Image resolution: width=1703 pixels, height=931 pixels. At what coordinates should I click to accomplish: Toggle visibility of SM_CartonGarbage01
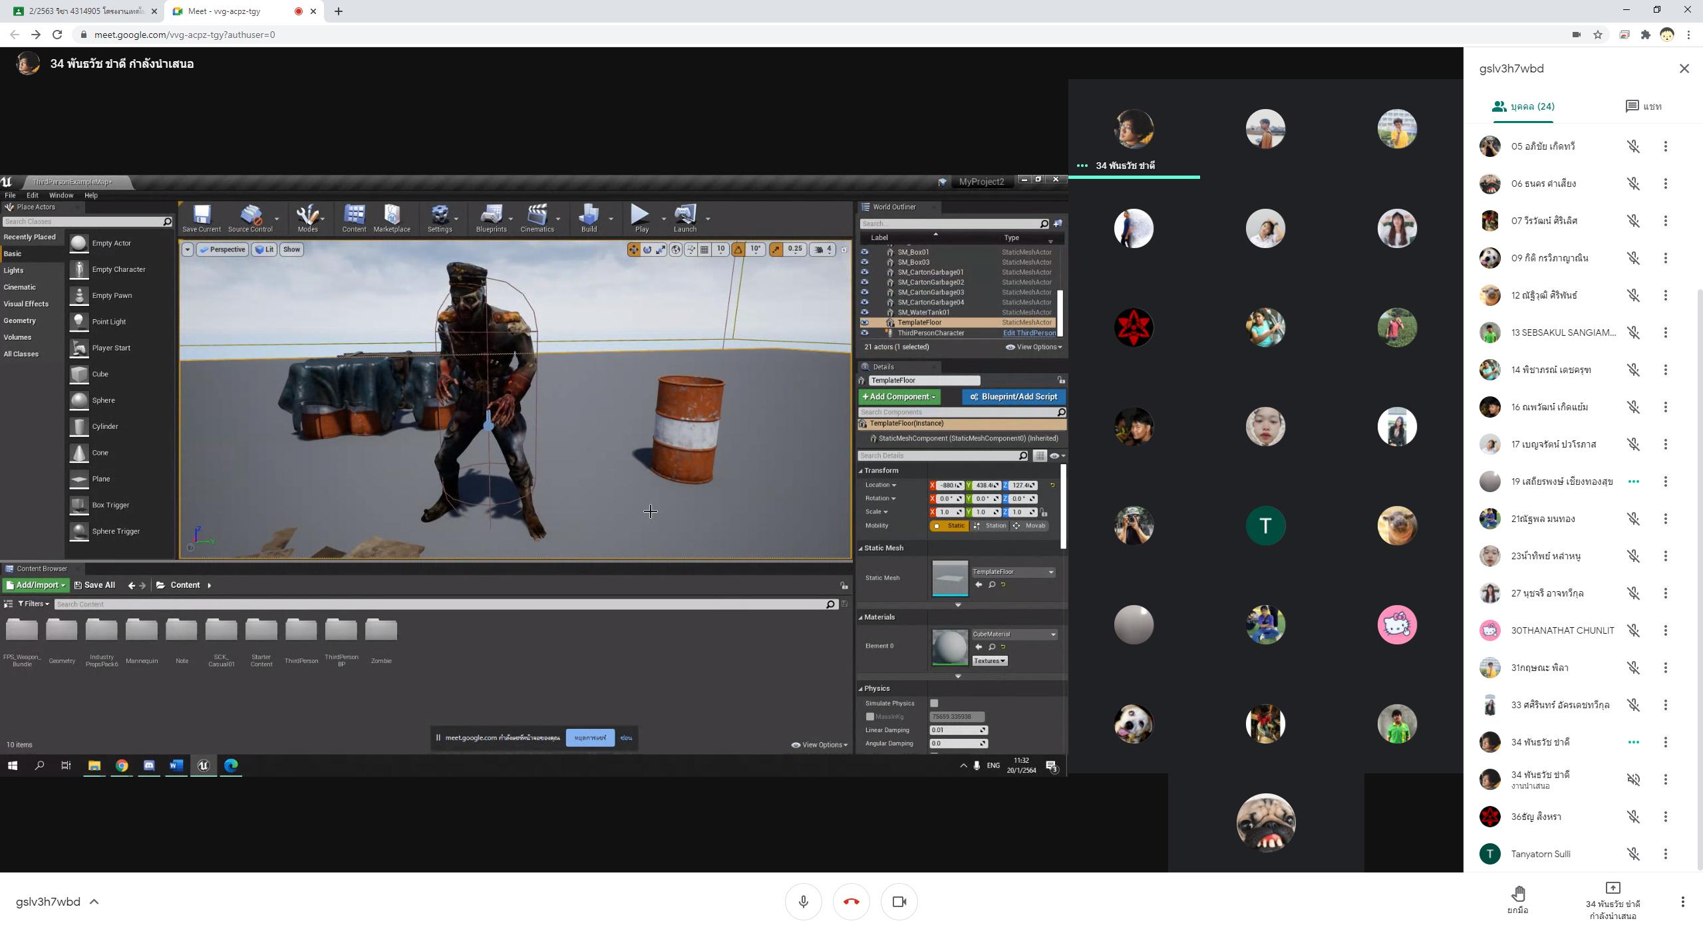(864, 272)
